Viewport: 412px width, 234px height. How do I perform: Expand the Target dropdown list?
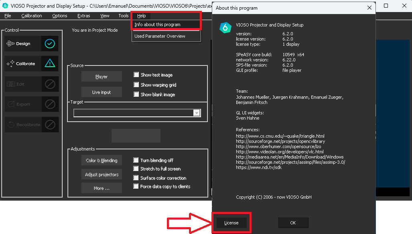196,113
